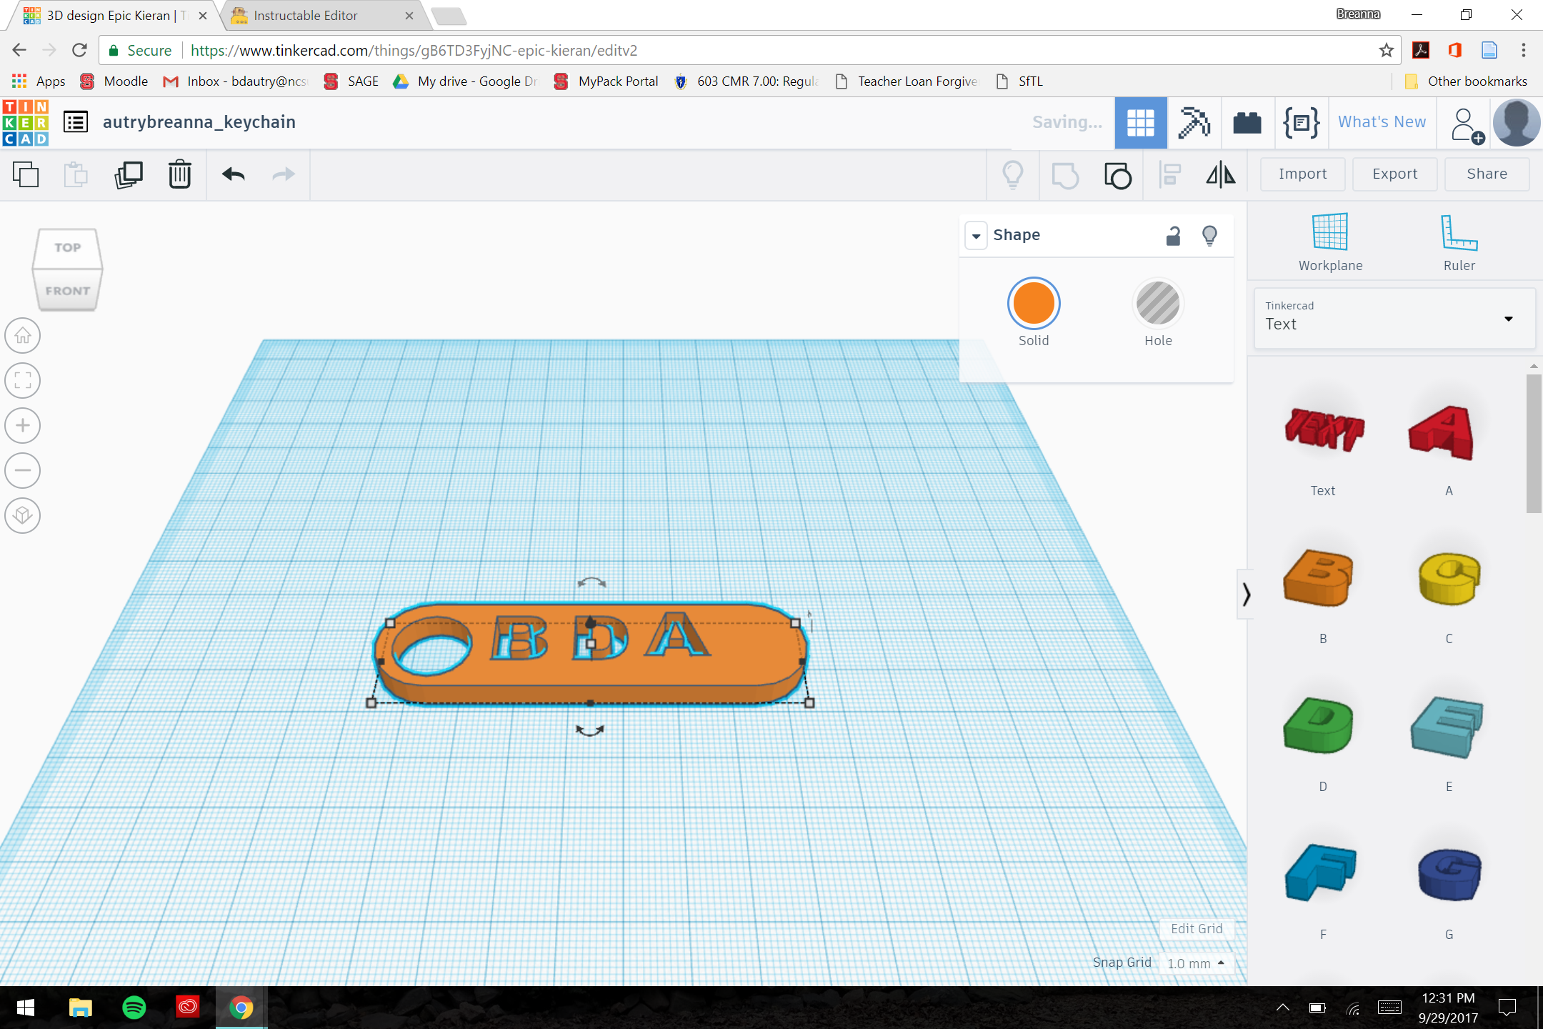Viewport: 1543px width, 1029px height.
Task: Toggle the shape lock in Shape panel
Action: [1172, 235]
